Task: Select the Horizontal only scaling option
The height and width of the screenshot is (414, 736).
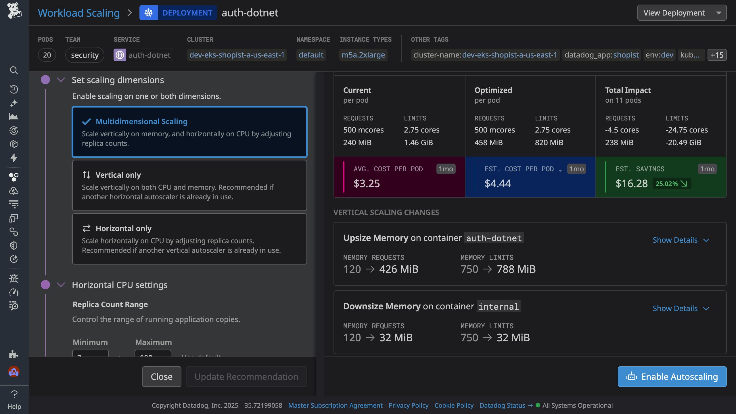Action: pos(189,239)
